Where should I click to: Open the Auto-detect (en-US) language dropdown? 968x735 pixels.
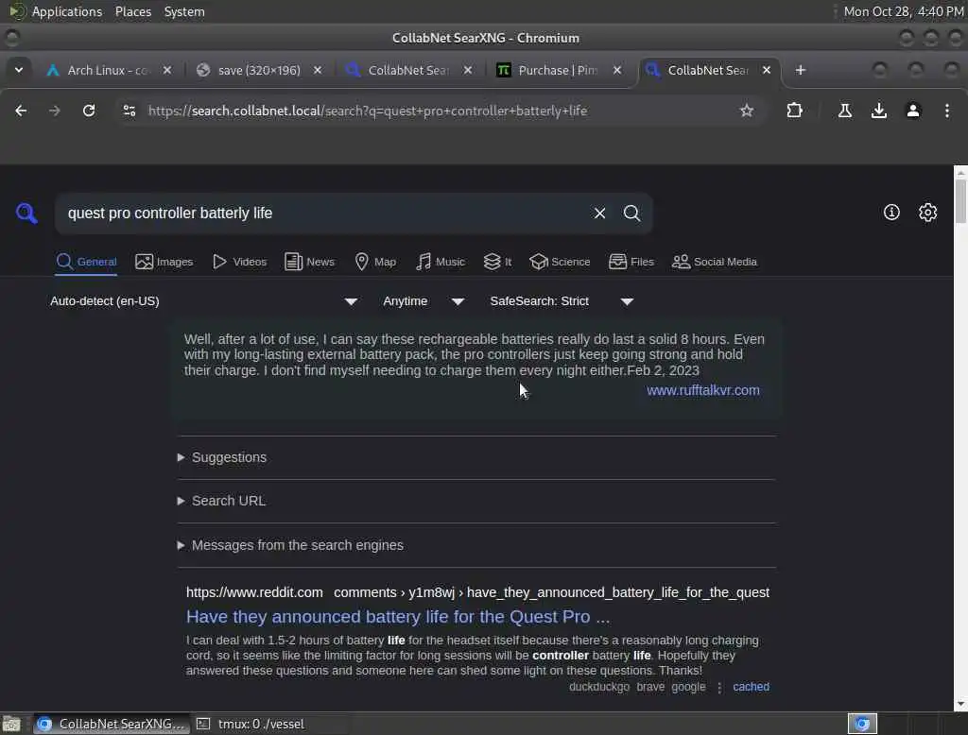(x=204, y=301)
